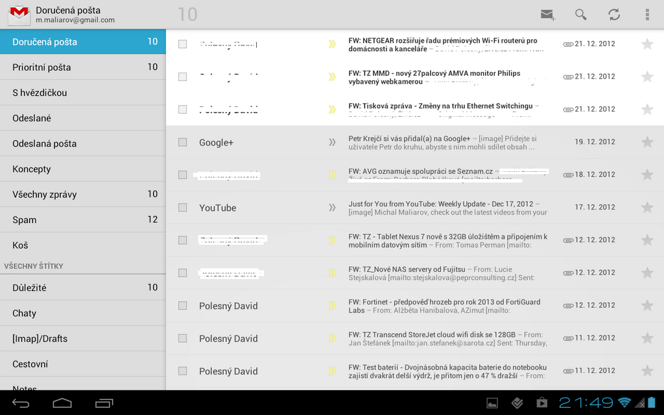Open the Fortinet forecast email
The image size is (664, 415).
447,305
